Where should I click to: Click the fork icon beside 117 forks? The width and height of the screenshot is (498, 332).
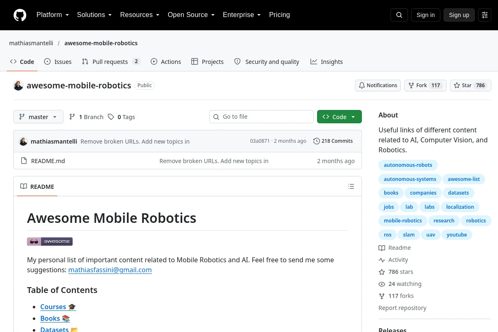pos(382,296)
